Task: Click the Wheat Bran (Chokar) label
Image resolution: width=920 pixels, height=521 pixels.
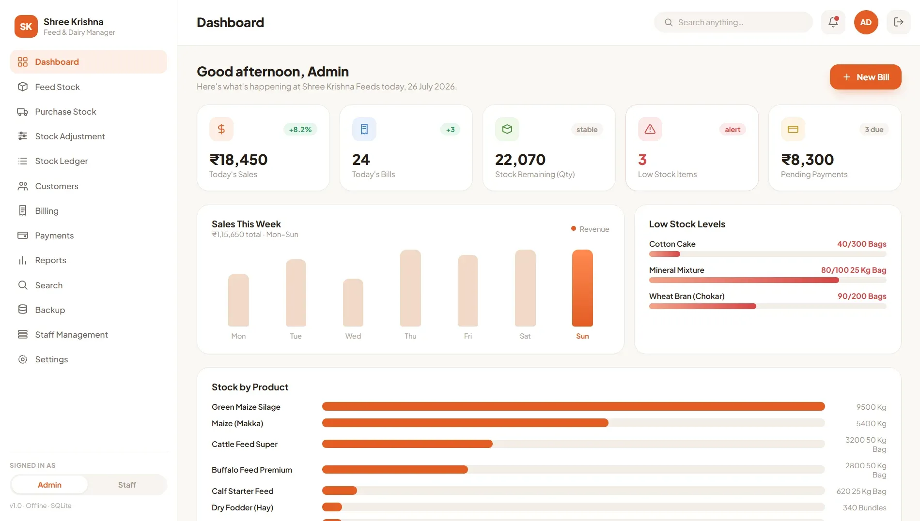Action: tap(687, 296)
